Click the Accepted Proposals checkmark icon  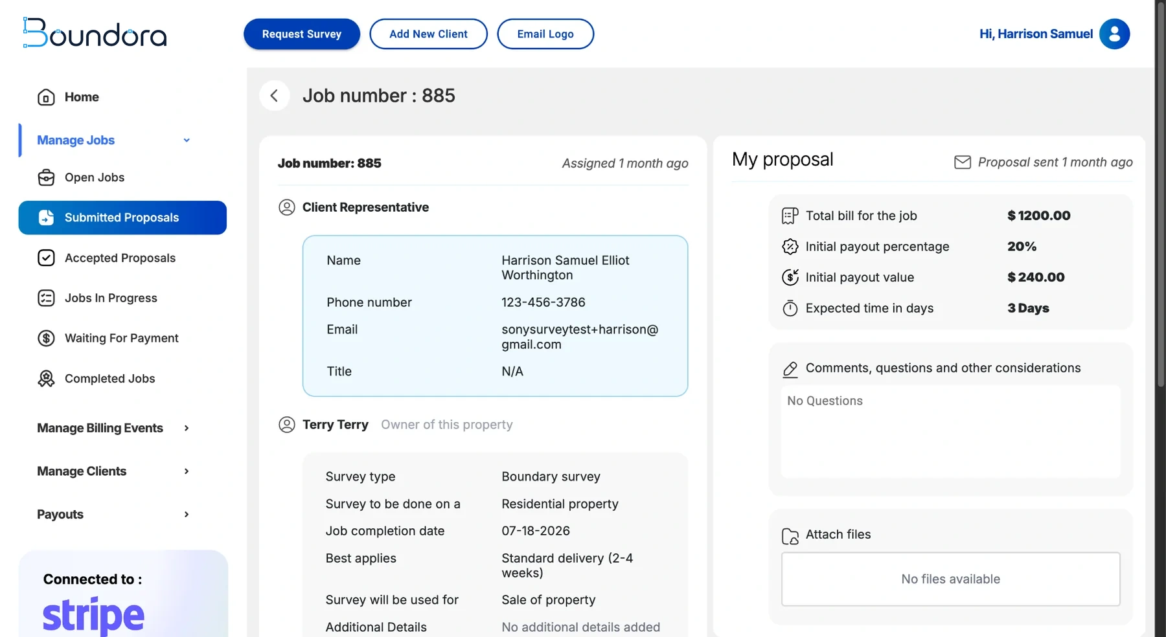[46, 258]
